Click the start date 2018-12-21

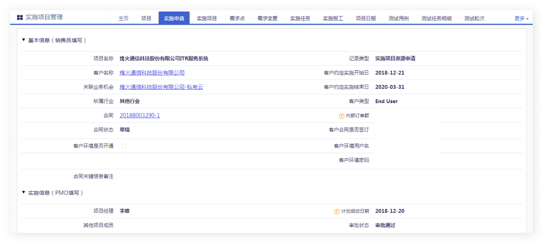pos(390,73)
